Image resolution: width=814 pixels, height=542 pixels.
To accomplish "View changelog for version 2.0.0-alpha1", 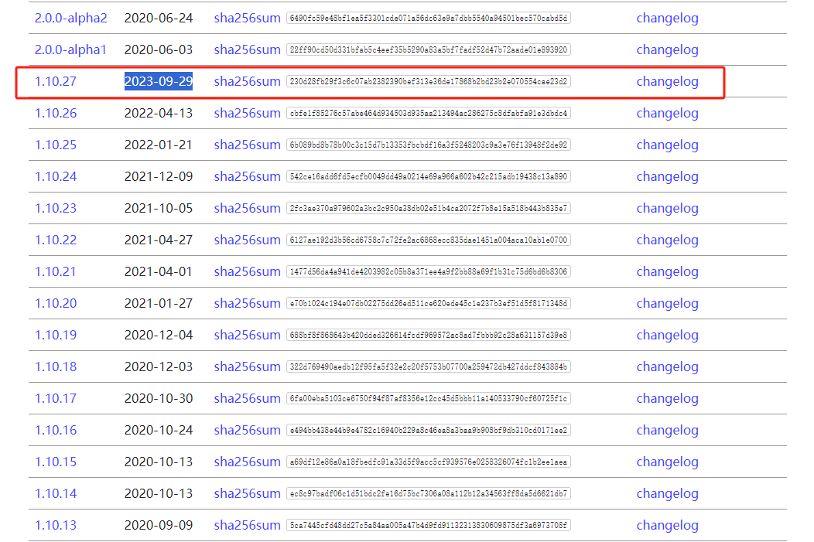I will [667, 49].
